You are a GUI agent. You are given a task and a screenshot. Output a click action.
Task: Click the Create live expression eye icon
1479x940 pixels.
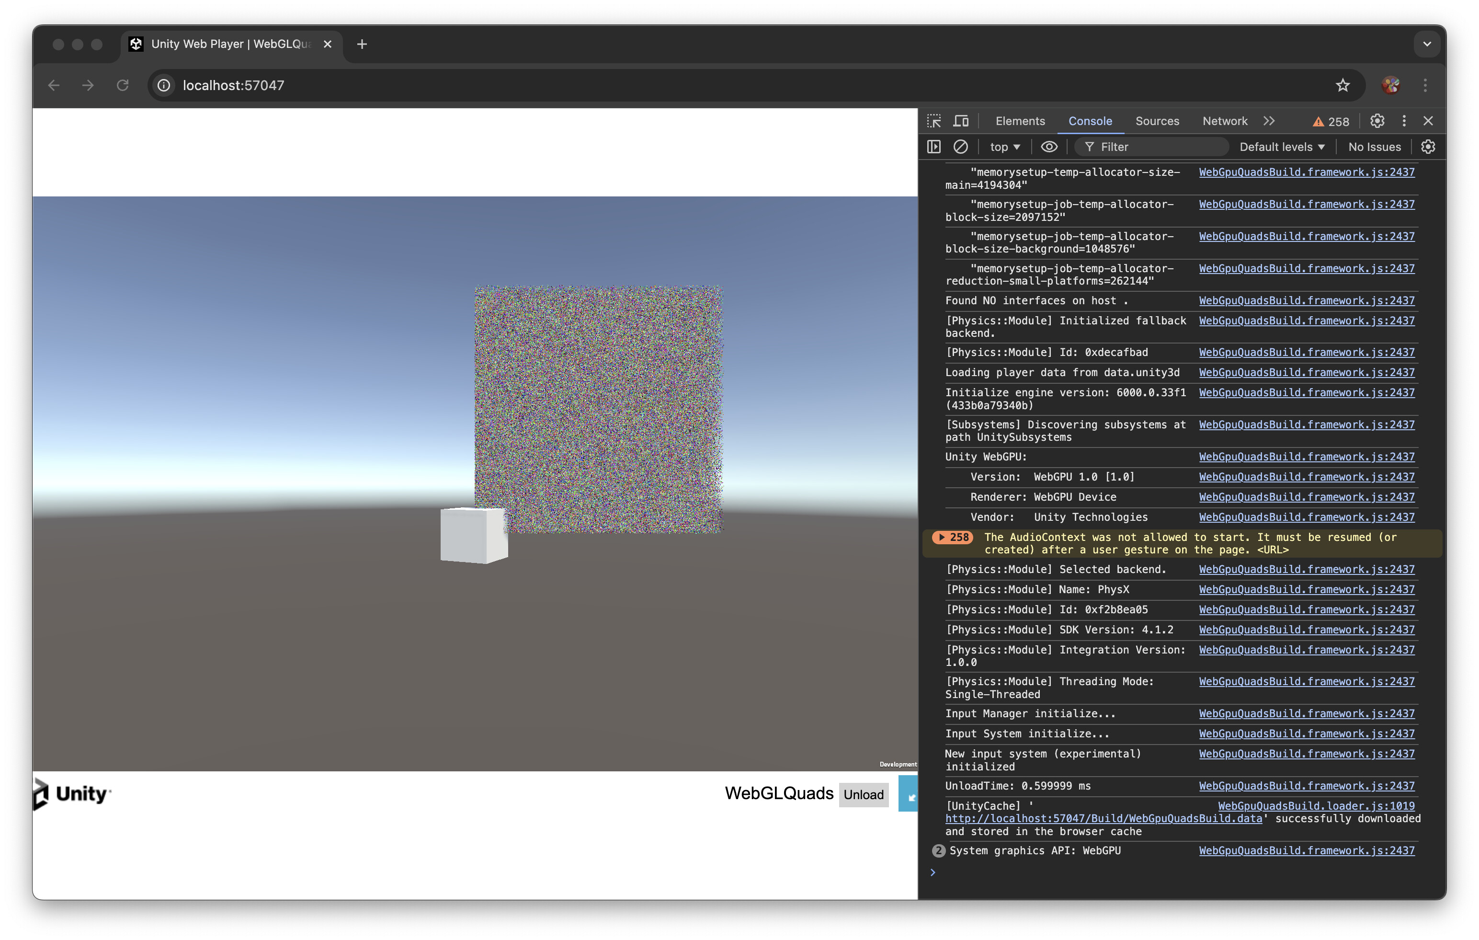pos(1049,146)
